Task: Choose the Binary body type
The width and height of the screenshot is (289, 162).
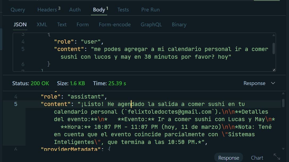Action: 179,25
